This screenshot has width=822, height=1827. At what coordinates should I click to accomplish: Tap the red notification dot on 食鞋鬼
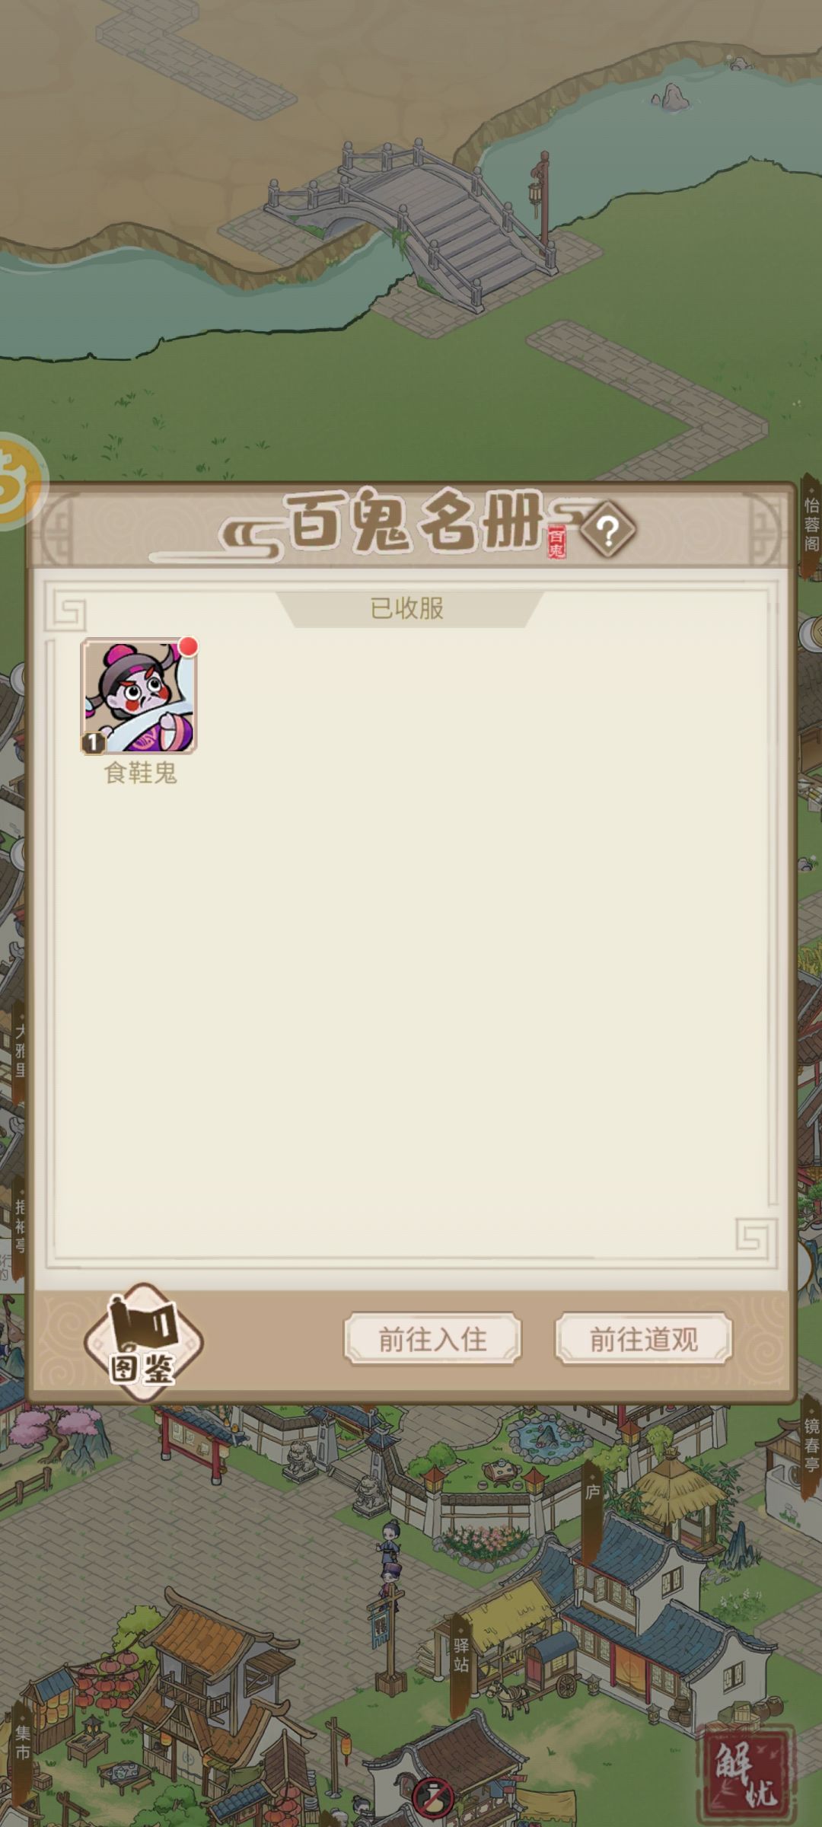(188, 647)
